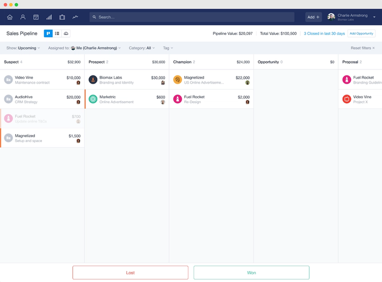This screenshot has width=382, height=282.
Task: Open the Cases briefcase icon
Action: [62, 17]
